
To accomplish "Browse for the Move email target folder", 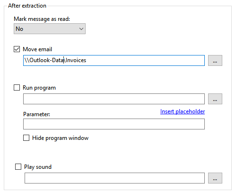I will pos(215,60).
